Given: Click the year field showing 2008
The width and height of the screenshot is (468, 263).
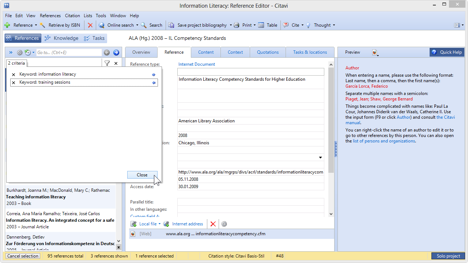Looking at the screenshot, I should click(251, 136).
